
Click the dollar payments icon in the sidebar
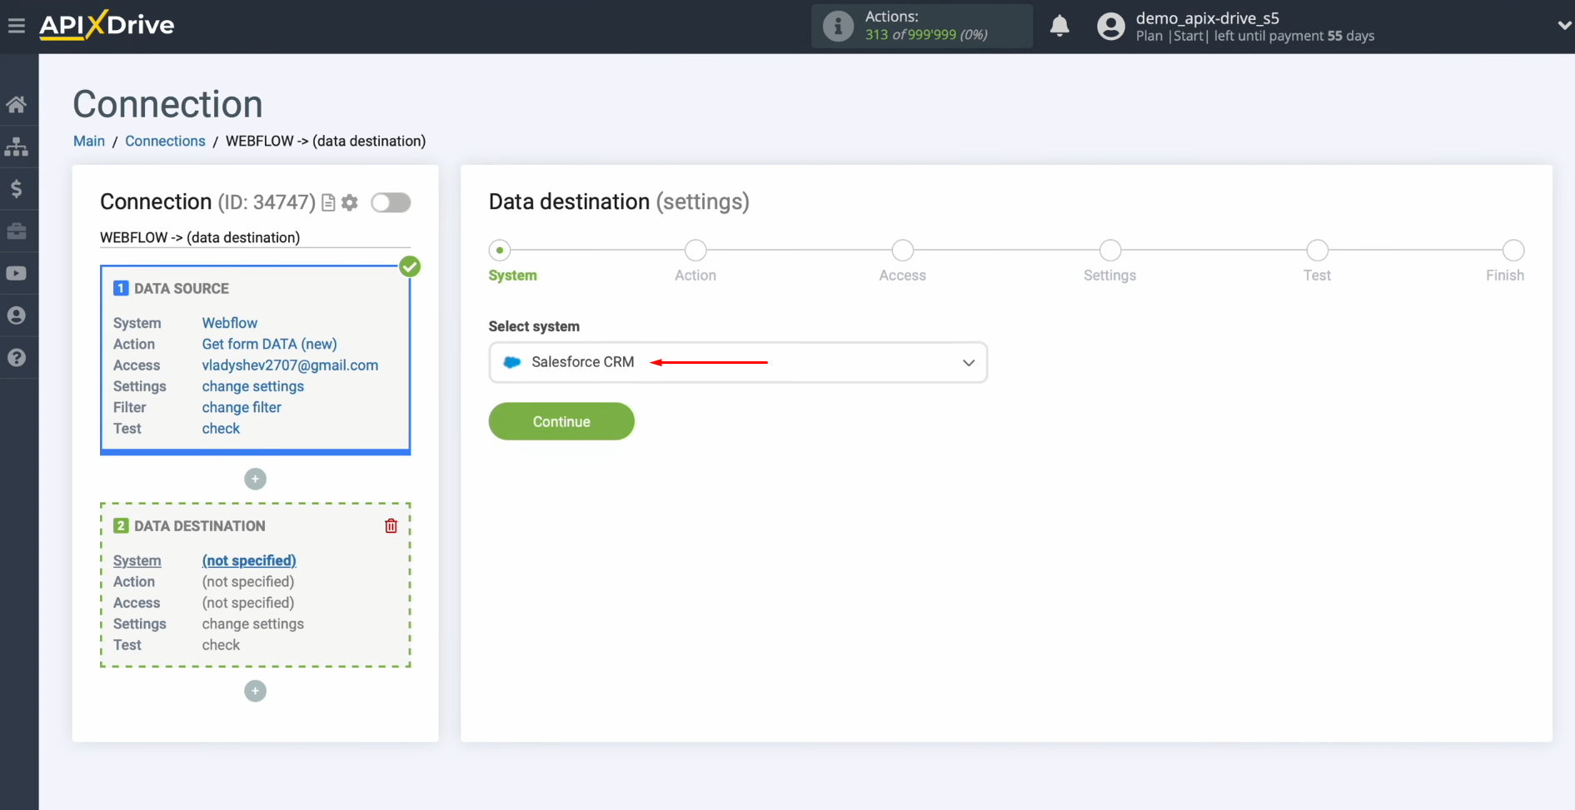coord(17,188)
